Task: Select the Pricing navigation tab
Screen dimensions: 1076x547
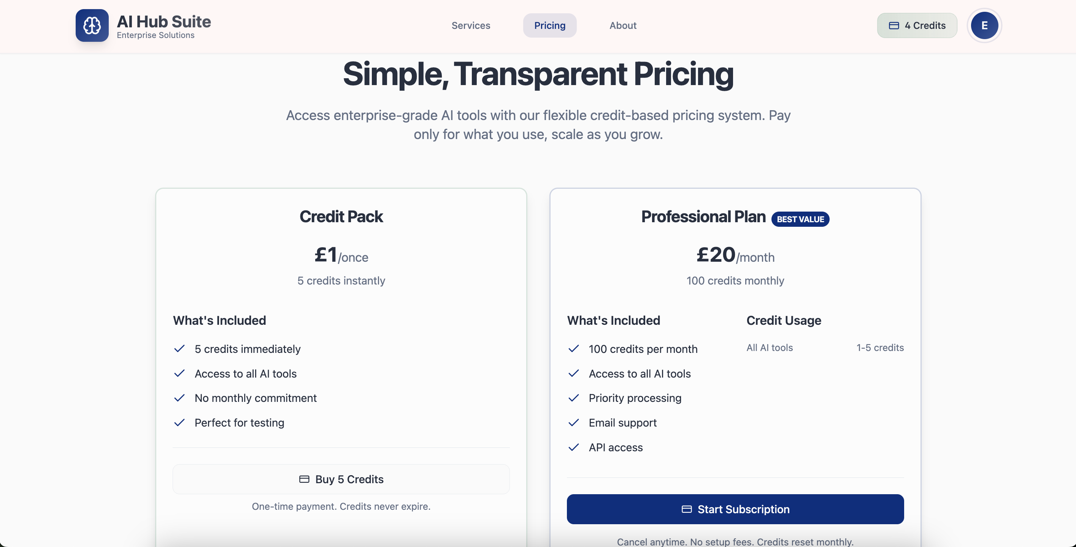Action: tap(550, 25)
